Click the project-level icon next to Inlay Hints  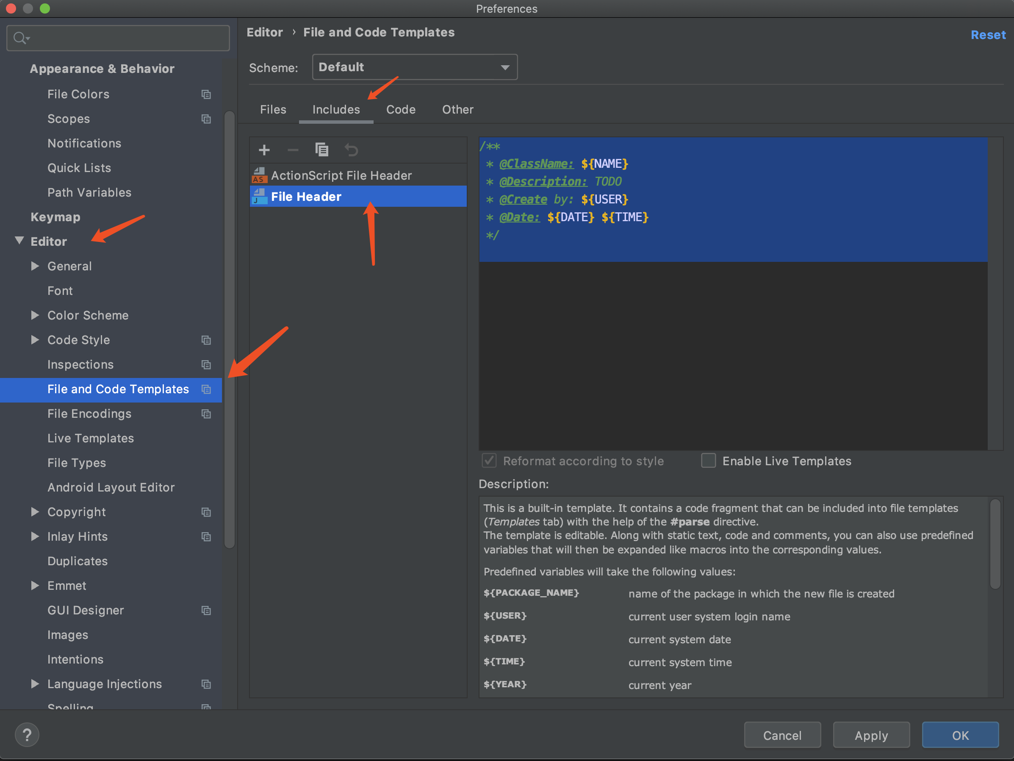(x=206, y=537)
